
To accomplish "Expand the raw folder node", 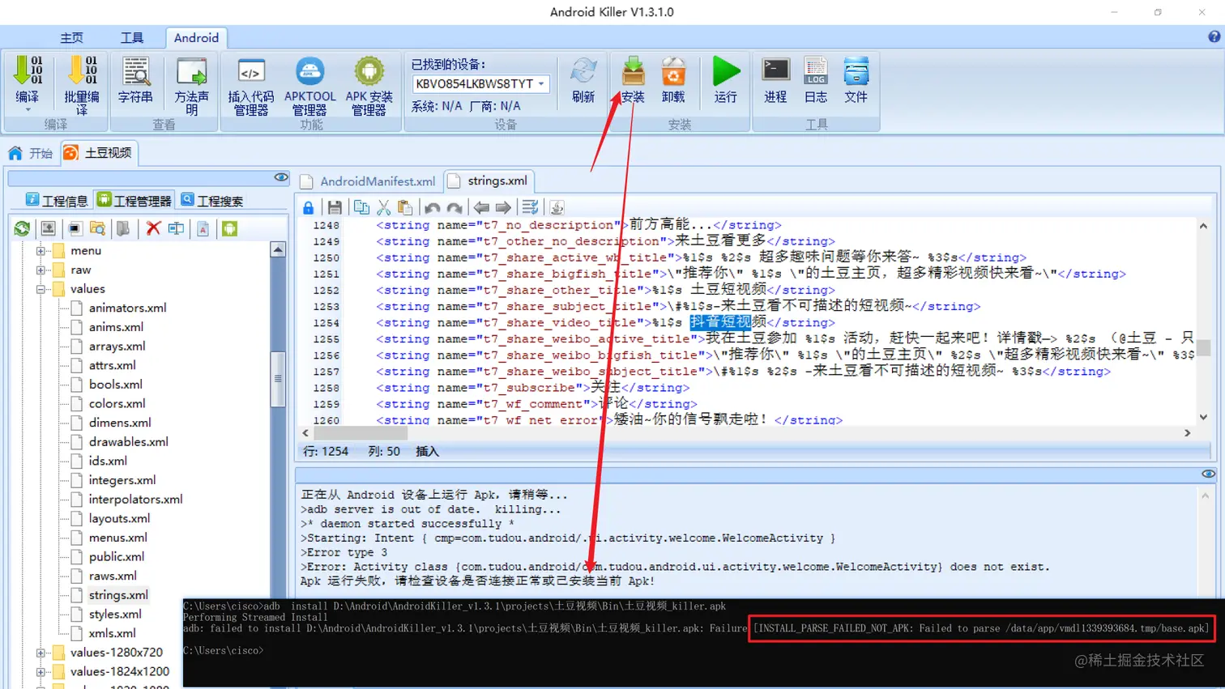I will pyautogui.click(x=41, y=270).
